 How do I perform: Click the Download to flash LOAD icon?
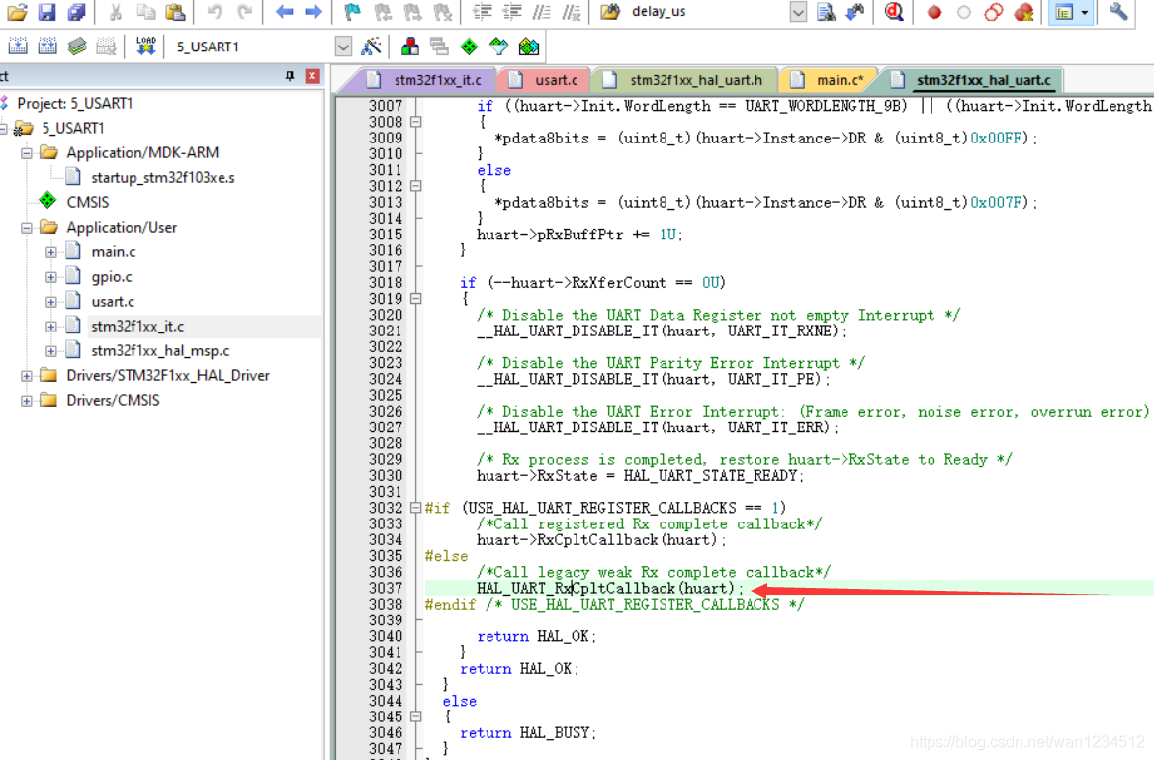[146, 47]
